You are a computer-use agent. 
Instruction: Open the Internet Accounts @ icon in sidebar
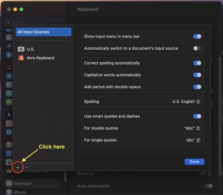[x=9, y=153]
